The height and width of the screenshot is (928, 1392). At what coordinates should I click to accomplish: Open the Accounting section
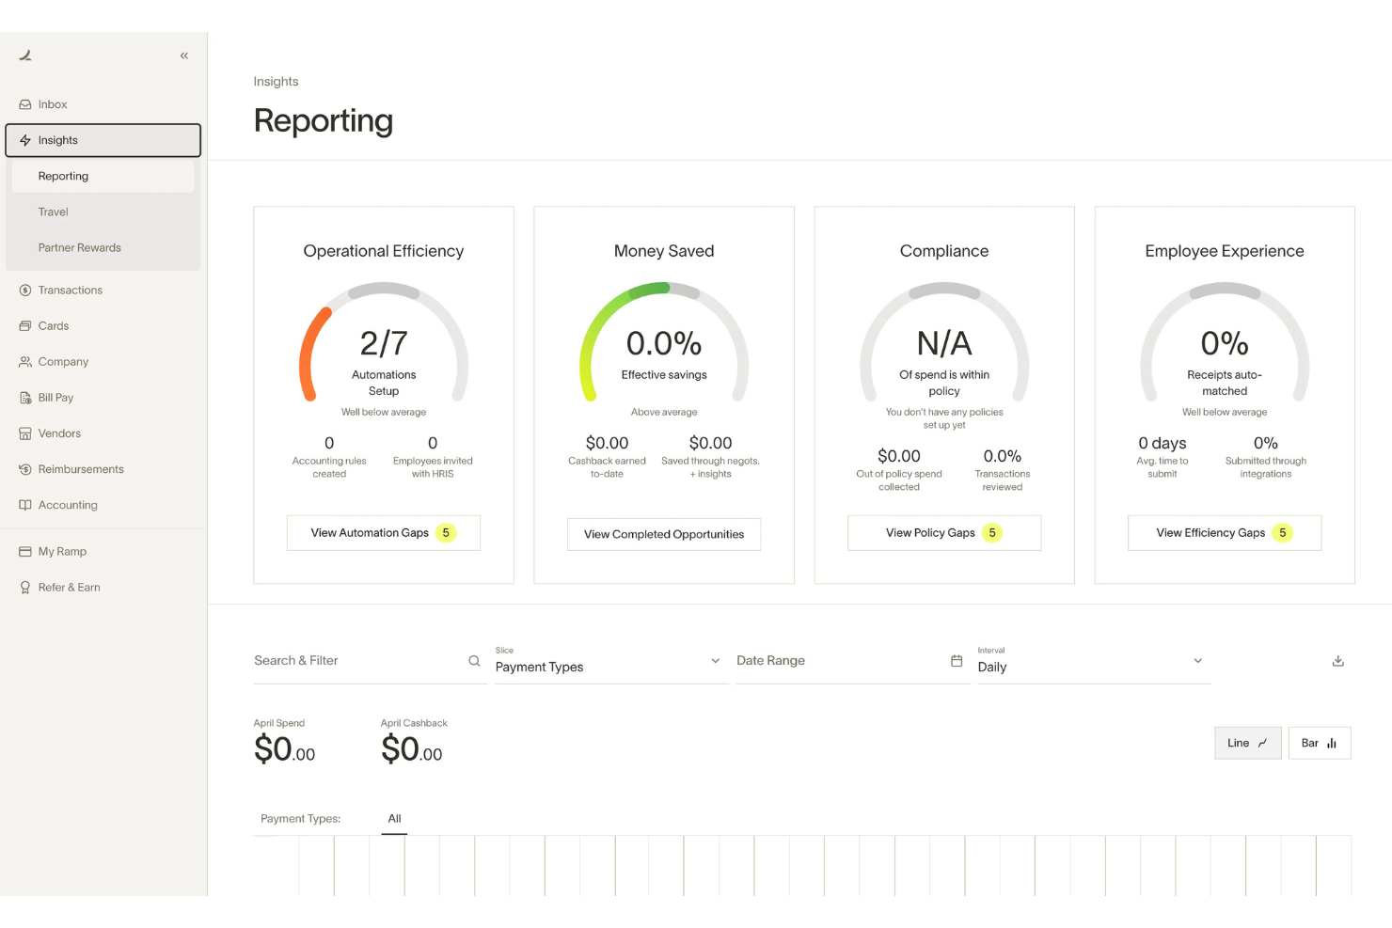(67, 505)
